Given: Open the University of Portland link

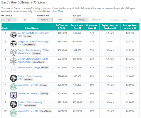Looking at the screenshot, I should click(x=28, y=94).
